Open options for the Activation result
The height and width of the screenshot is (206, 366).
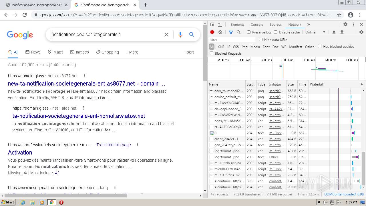[138, 145]
